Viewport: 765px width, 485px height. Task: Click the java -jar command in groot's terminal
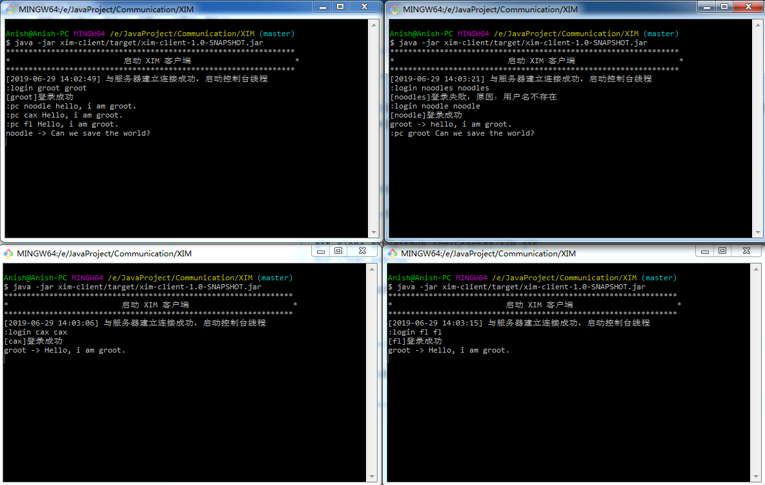135,43
